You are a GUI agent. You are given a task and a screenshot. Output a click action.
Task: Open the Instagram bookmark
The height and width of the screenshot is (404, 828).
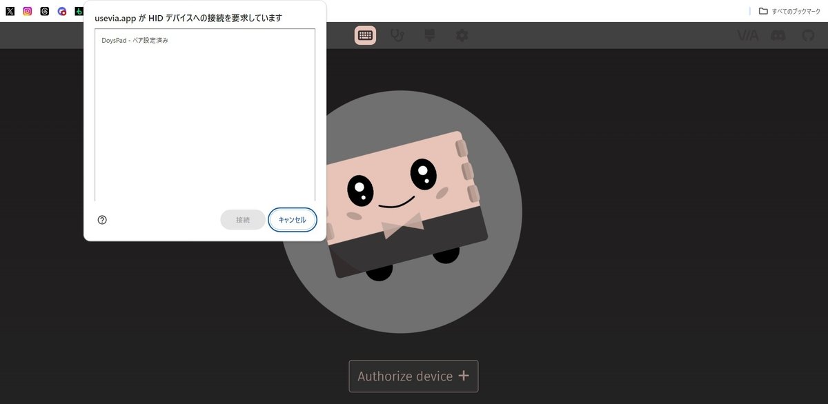point(28,11)
